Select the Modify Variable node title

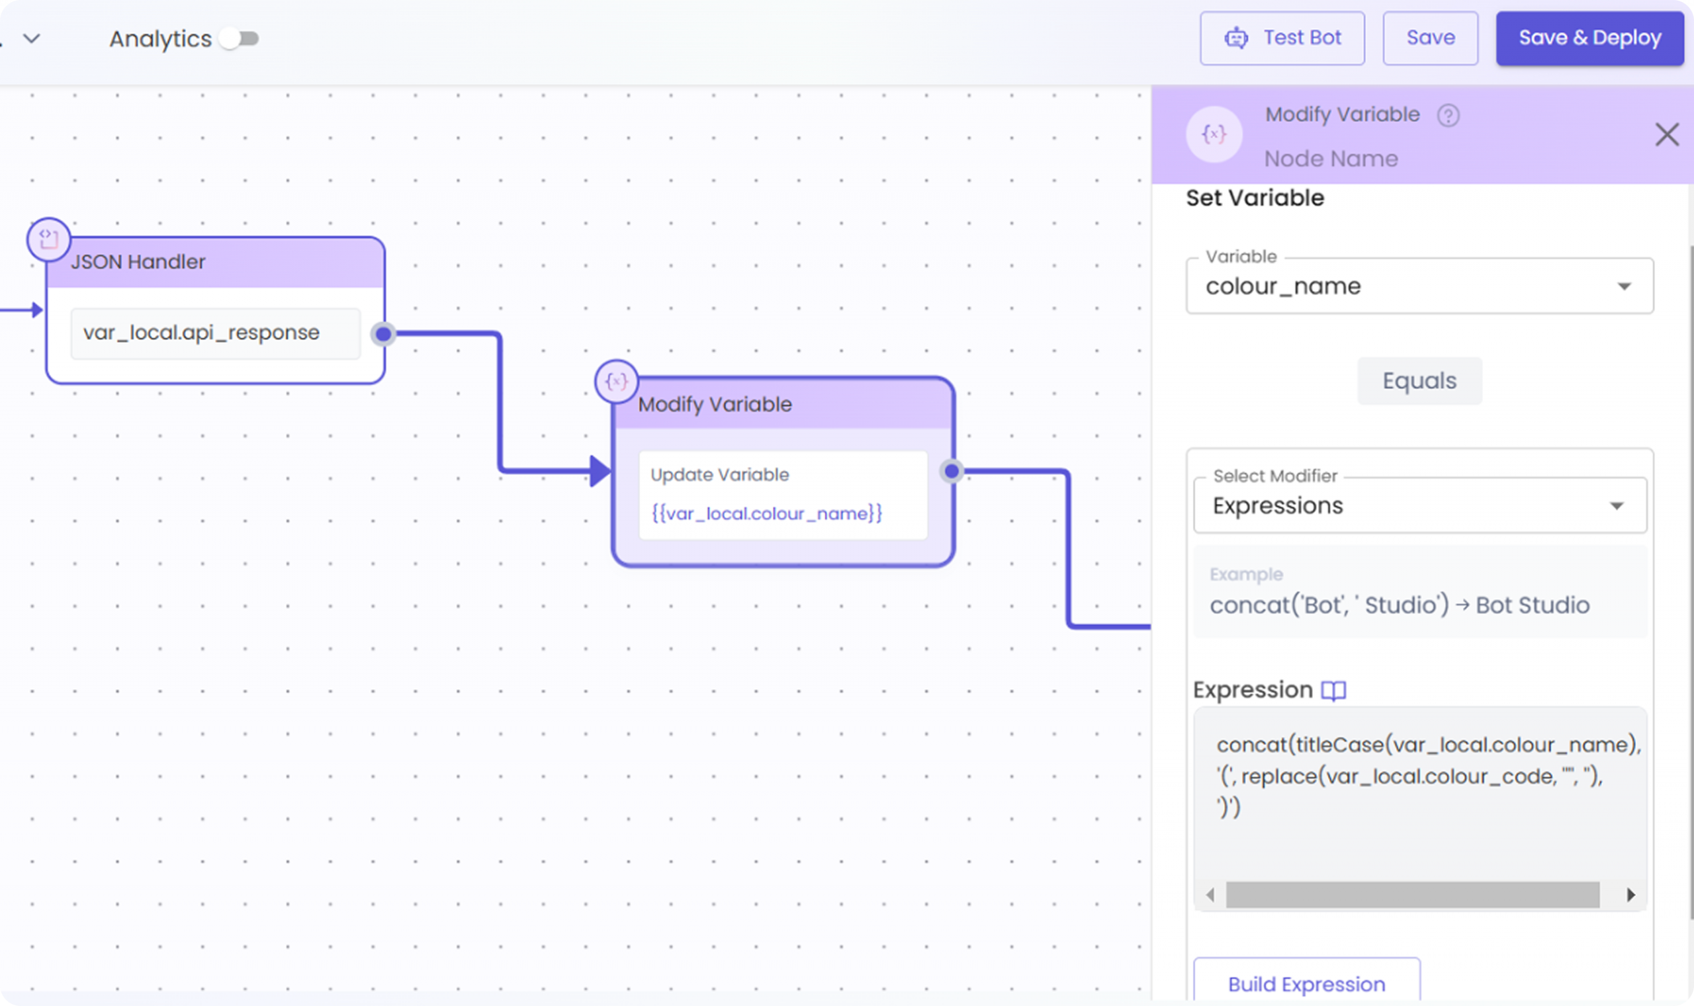click(x=715, y=405)
